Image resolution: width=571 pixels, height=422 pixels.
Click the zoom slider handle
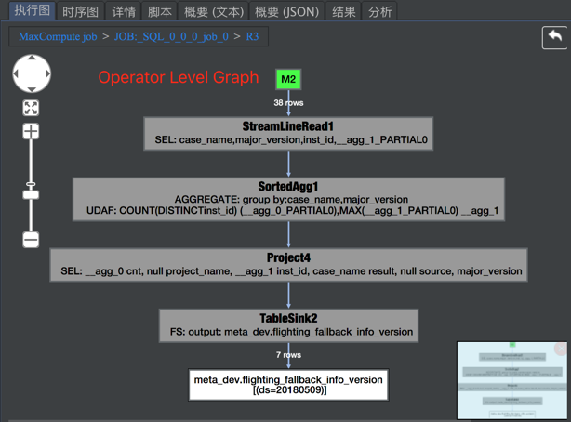coord(31,195)
